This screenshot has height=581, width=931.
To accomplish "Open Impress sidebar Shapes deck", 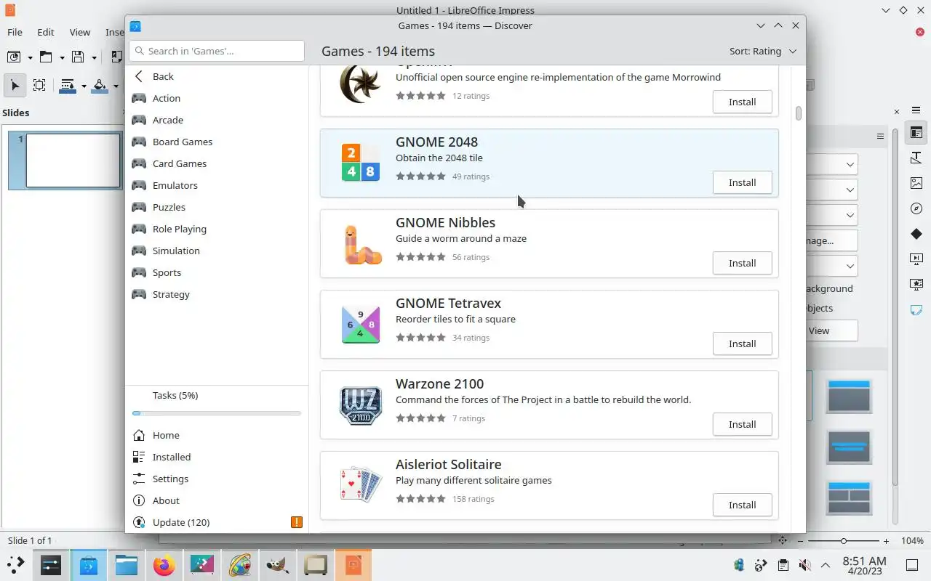I will click(916, 234).
